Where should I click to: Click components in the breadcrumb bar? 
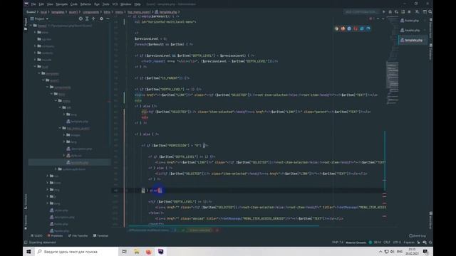[90, 12]
